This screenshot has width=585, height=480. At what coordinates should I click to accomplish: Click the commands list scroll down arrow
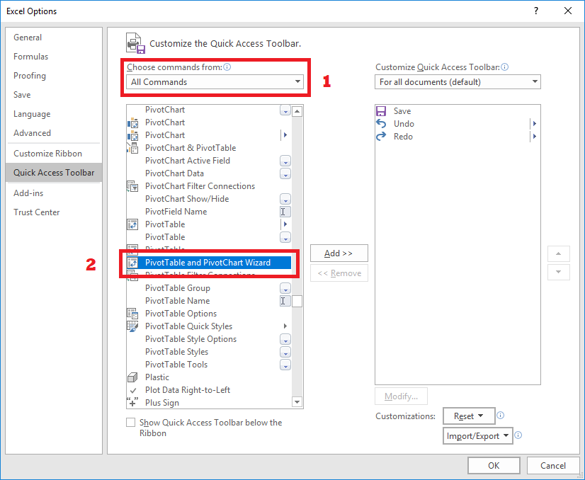(297, 402)
